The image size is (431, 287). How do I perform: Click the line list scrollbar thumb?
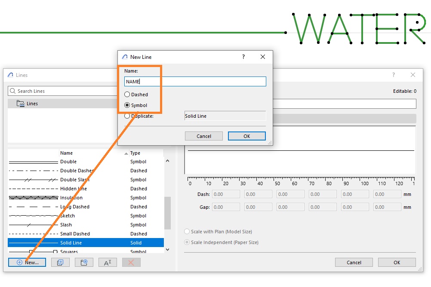[167, 213]
